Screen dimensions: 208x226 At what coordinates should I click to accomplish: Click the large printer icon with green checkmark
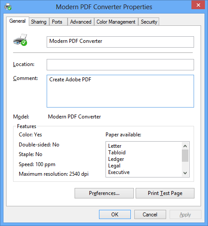tap(20, 40)
